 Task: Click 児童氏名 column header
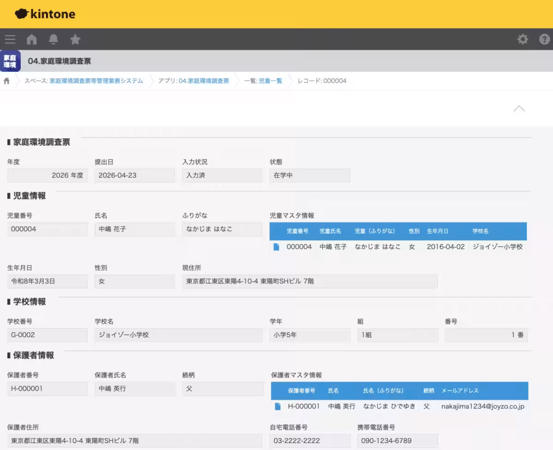point(330,231)
